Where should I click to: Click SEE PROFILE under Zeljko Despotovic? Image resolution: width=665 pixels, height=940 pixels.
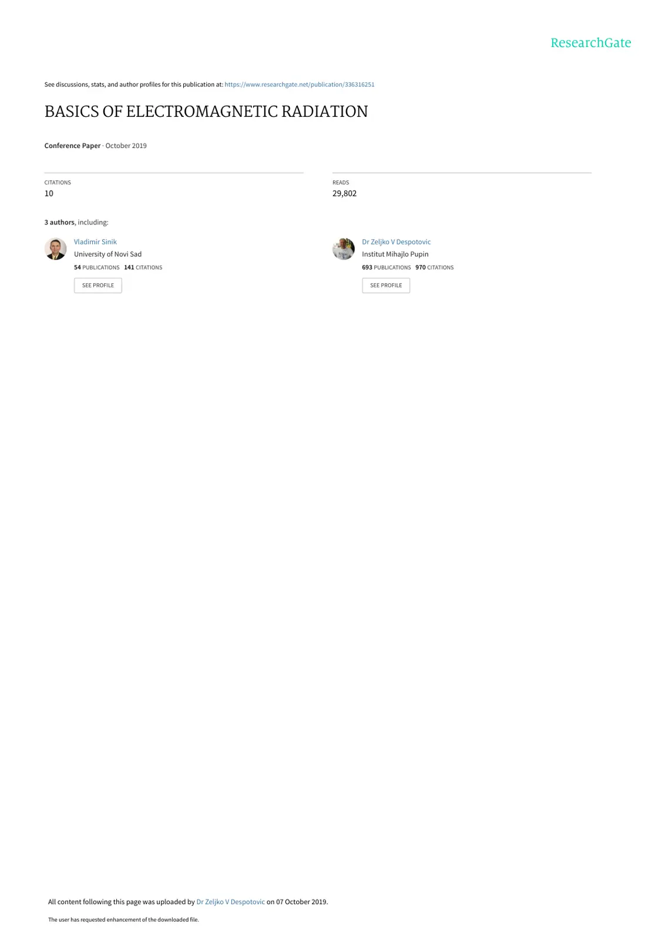point(386,286)
